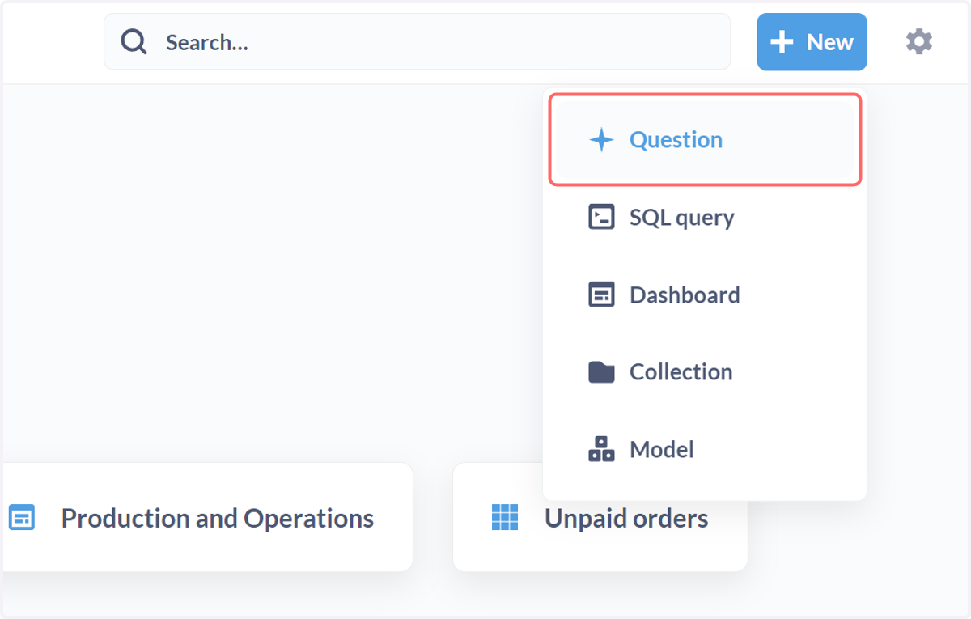Focus the Search input field
This screenshot has height=619, width=971.
point(417,42)
